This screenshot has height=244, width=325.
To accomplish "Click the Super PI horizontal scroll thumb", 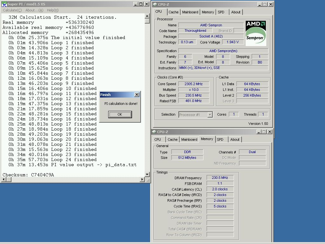I will point(9,179).
